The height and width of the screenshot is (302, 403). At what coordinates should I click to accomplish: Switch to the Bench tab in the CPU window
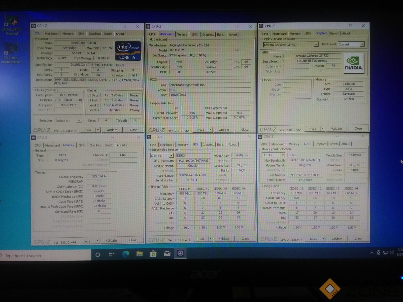click(x=108, y=34)
